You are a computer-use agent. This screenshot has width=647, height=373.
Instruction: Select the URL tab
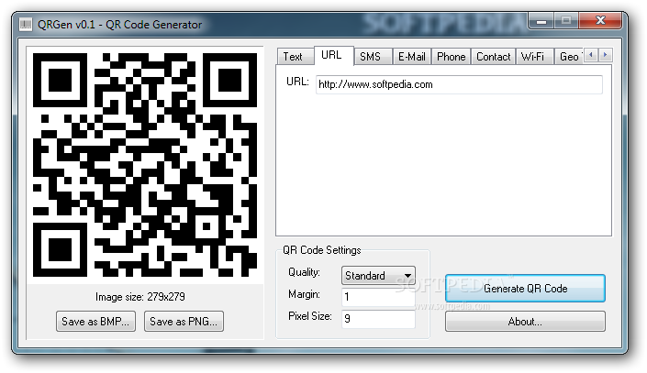(x=333, y=55)
